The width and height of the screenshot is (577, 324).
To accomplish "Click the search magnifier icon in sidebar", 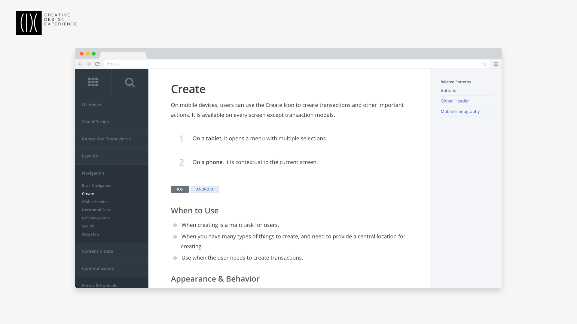I will click(130, 82).
